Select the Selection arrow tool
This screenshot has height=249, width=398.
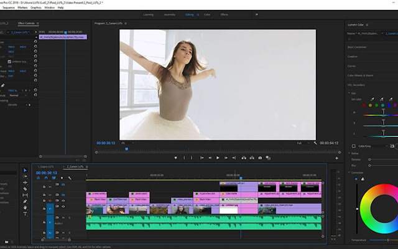click(25, 170)
